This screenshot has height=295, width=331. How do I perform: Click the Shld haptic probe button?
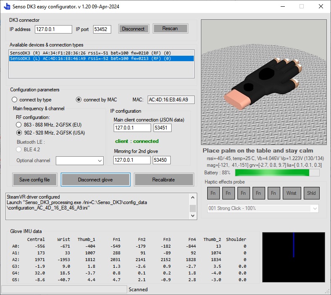(x=312, y=193)
